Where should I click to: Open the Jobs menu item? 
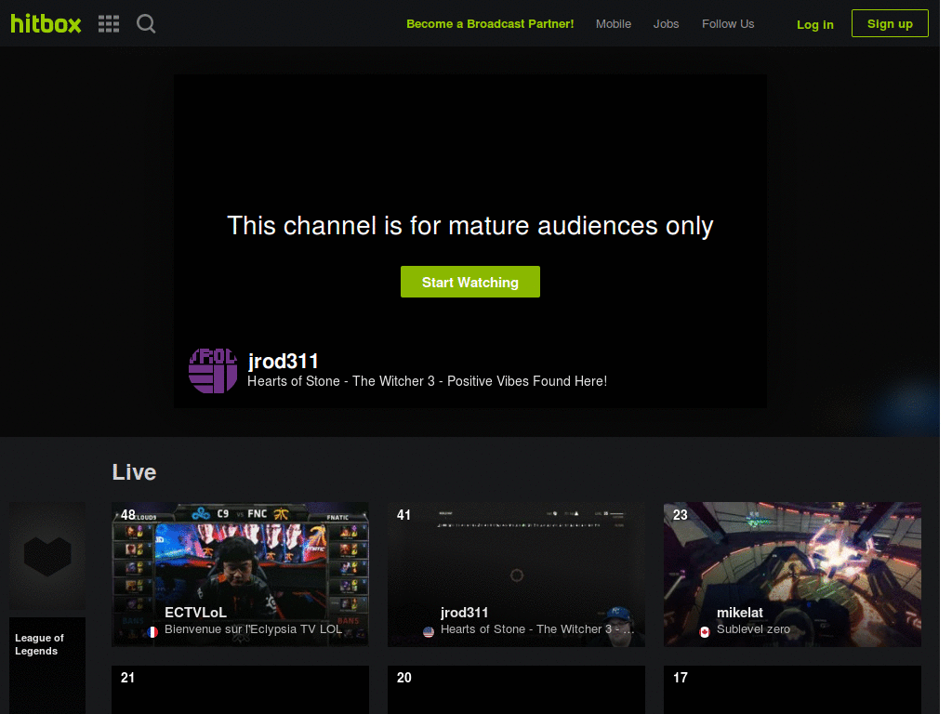tap(666, 24)
